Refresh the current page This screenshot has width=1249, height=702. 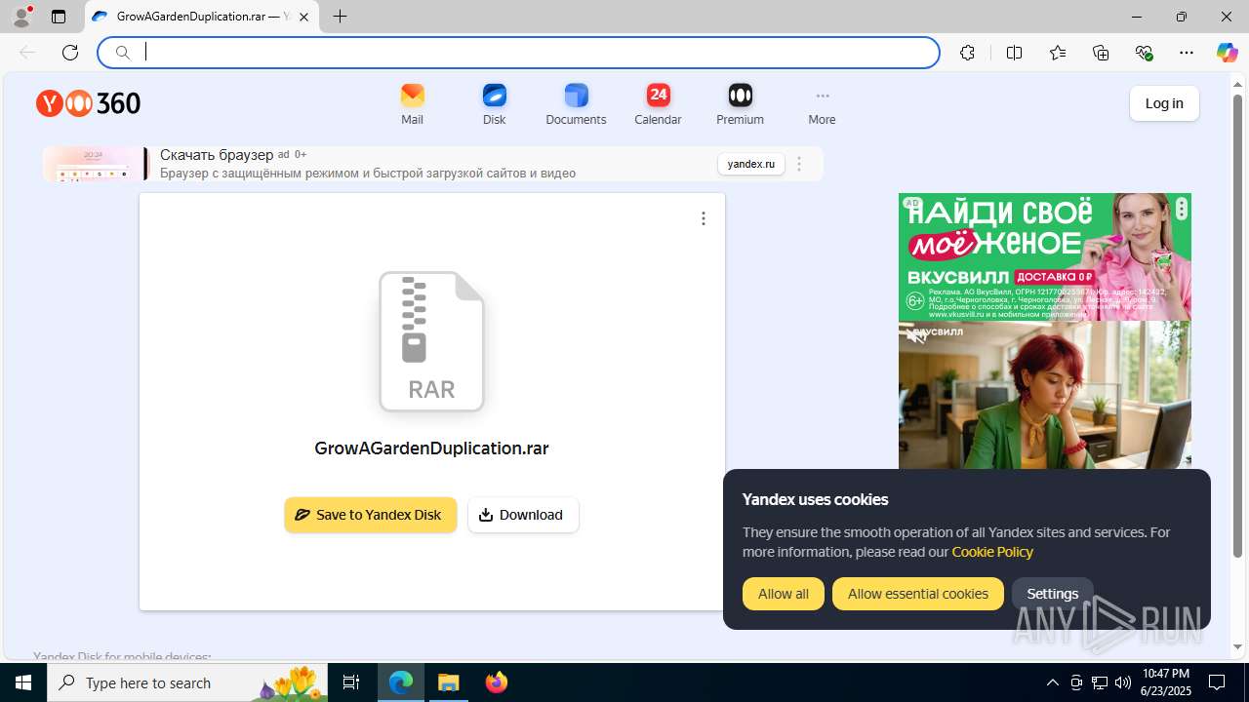click(70, 53)
